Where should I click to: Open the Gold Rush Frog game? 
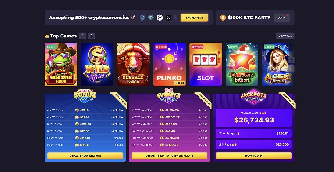[x=61, y=64]
